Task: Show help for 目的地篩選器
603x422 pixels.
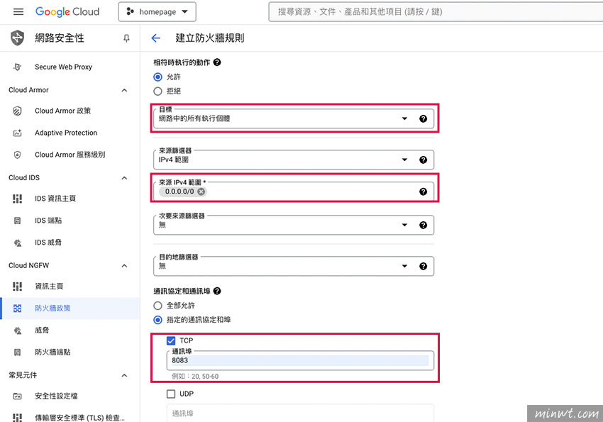Action: (423, 267)
